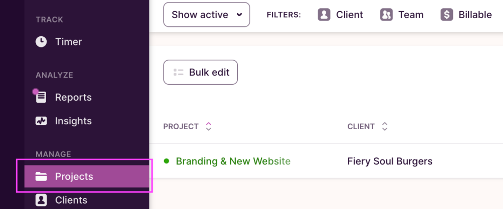Screen dimensions: 503x209
Task: Click the Clients person icon
Action: click(x=41, y=200)
